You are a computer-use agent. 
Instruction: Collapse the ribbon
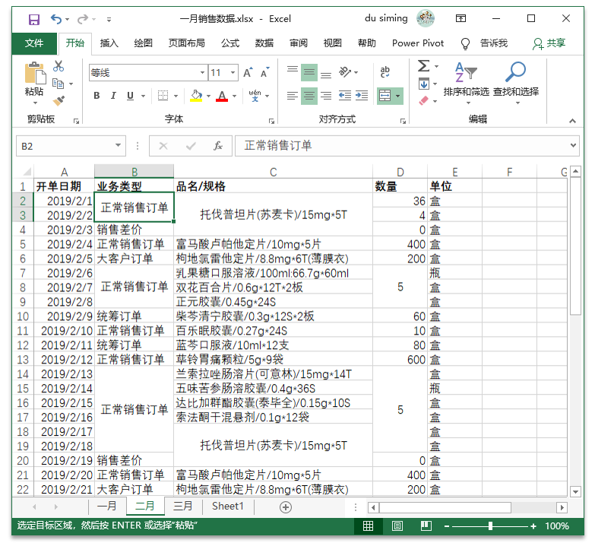(572, 121)
